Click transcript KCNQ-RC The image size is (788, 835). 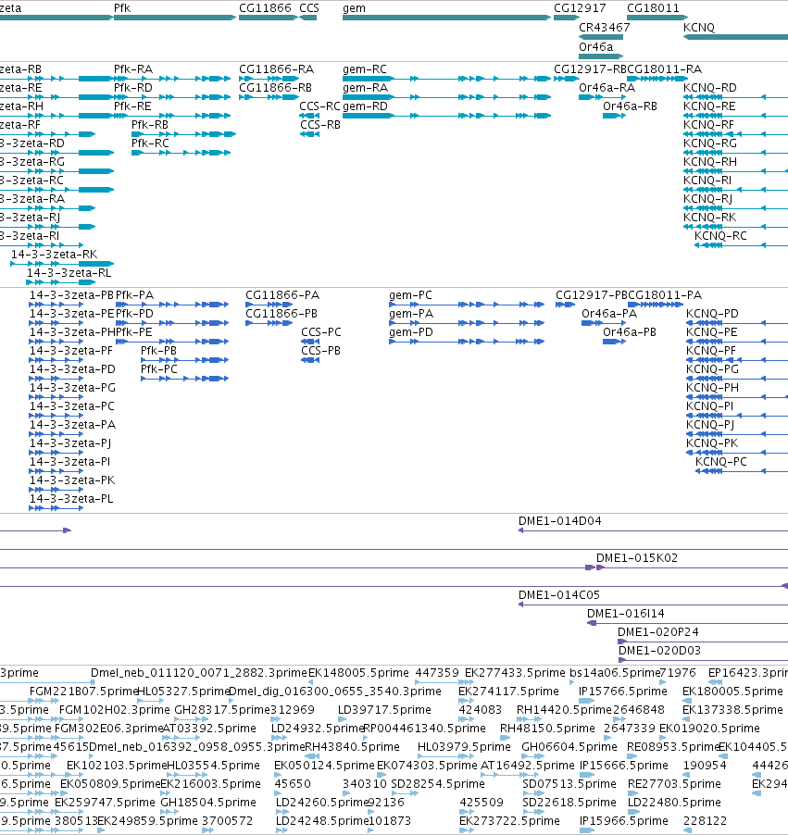(x=720, y=236)
